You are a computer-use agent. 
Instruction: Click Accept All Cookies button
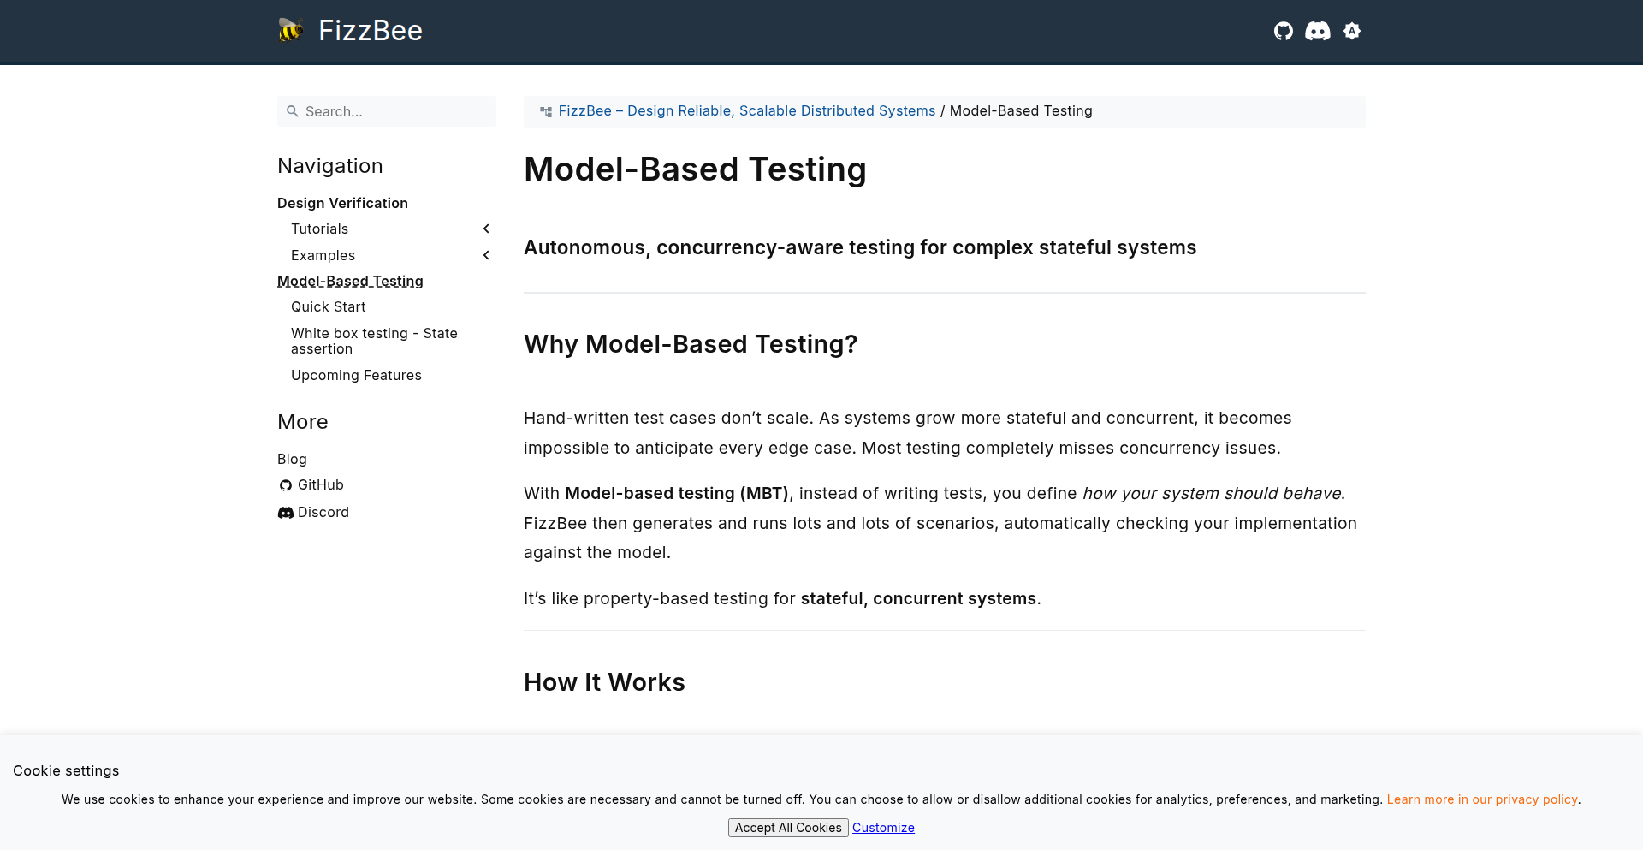pos(787,828)
